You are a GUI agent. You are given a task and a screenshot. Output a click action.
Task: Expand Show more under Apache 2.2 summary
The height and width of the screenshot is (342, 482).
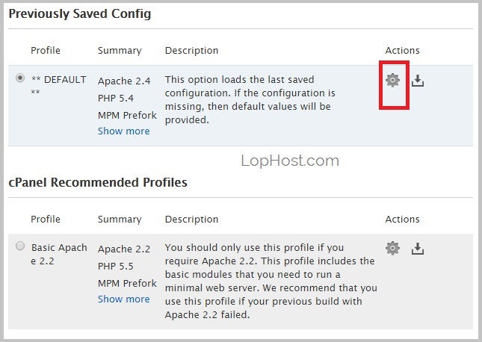(123, 299)
